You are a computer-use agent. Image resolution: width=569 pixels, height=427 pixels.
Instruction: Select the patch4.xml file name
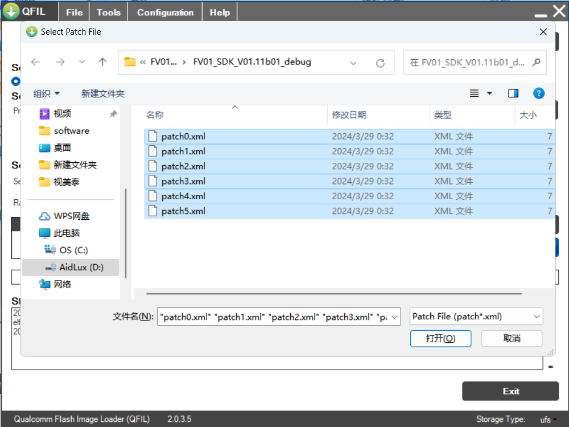pos(183,196)
